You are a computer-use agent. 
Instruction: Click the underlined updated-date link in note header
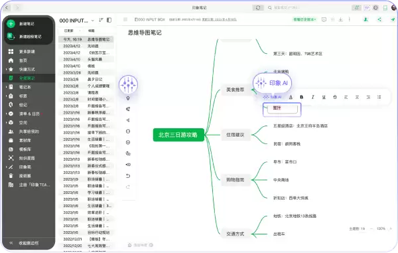click(x=220, y=19)
